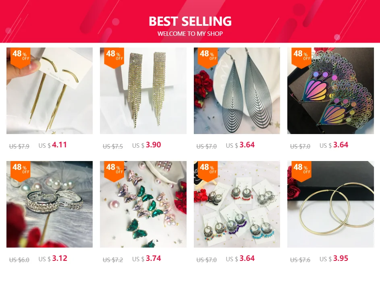The height and width of the screenshot is (283, 380).
Task: Click the US $3.95 sale price
Action: [334, 258]
